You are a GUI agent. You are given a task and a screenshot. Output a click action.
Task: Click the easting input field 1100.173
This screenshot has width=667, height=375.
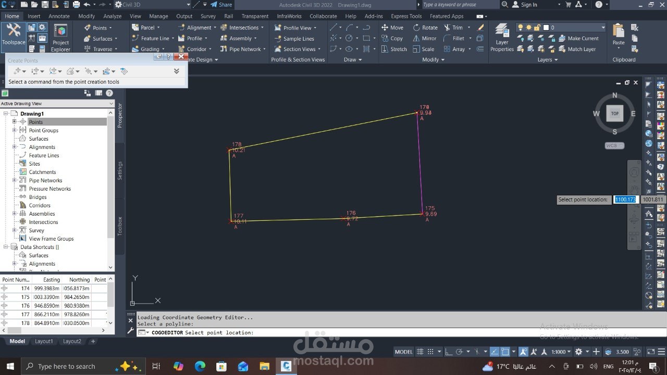[625, 199]
